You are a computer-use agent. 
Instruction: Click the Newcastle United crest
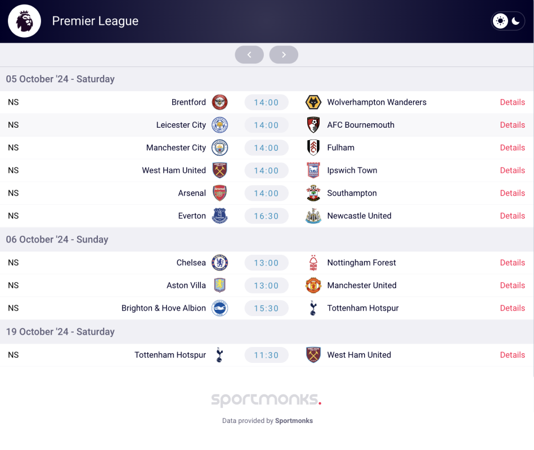tap(313, 216)
